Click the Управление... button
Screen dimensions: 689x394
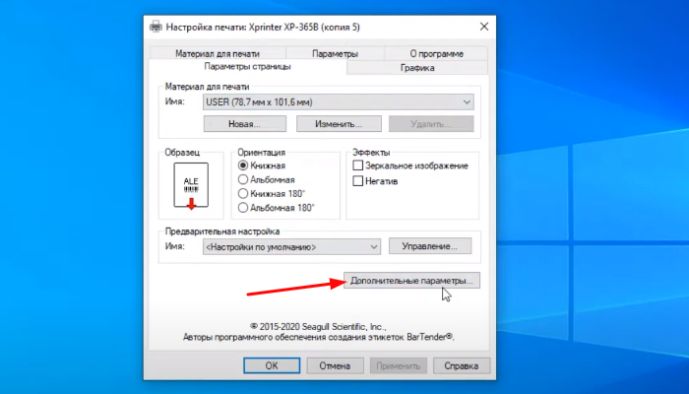[x=430, y=246]
